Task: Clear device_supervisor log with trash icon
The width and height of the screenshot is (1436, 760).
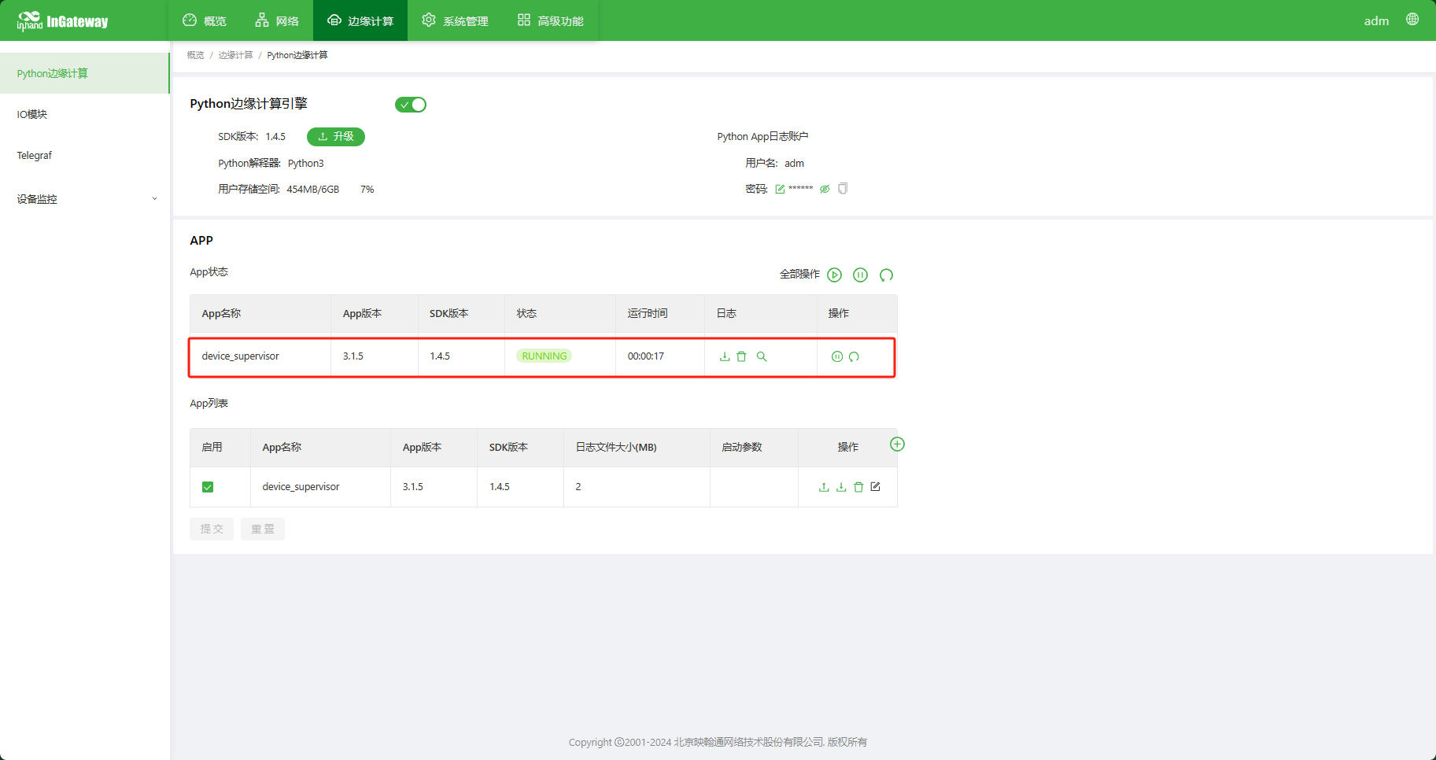Action: click(x=741, y=356)
